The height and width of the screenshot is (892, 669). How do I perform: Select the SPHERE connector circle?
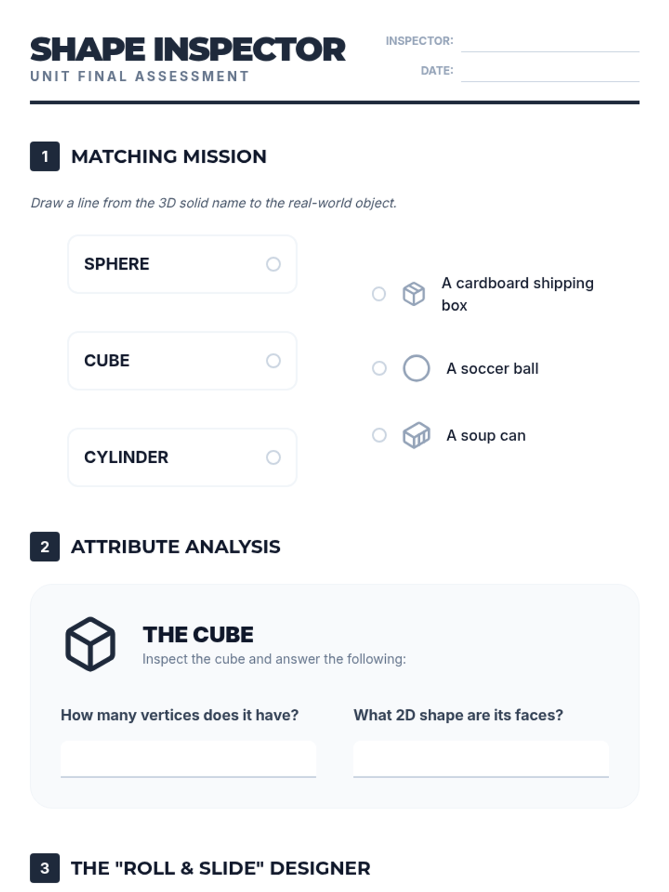click(273, 264)
